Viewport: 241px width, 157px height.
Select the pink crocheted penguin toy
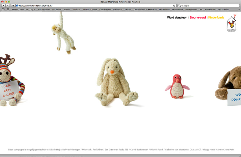click(177, 86)
